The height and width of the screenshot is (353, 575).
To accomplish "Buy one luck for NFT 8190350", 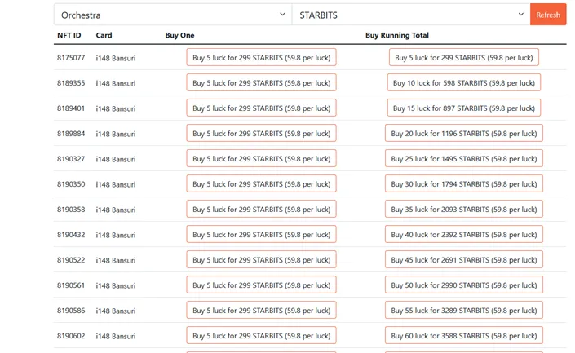I will pyautogui.click(x=261, y=183).
